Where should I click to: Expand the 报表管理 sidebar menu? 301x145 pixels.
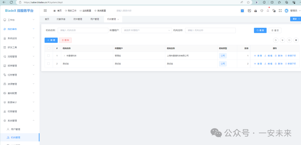point(20,66)
